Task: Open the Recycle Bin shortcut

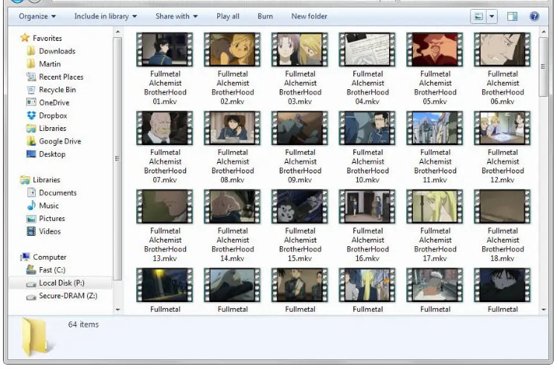Action: (x=57, y=90)
